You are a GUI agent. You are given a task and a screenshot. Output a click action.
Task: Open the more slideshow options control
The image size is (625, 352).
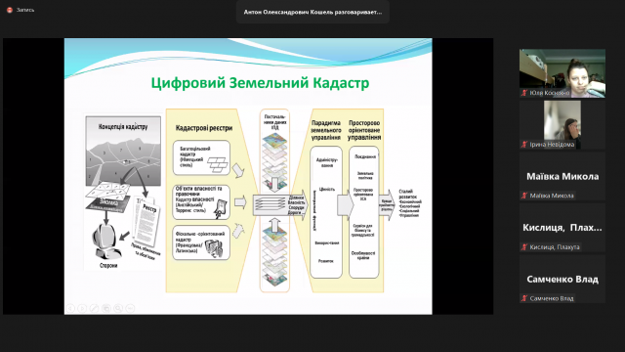(130, 308)
